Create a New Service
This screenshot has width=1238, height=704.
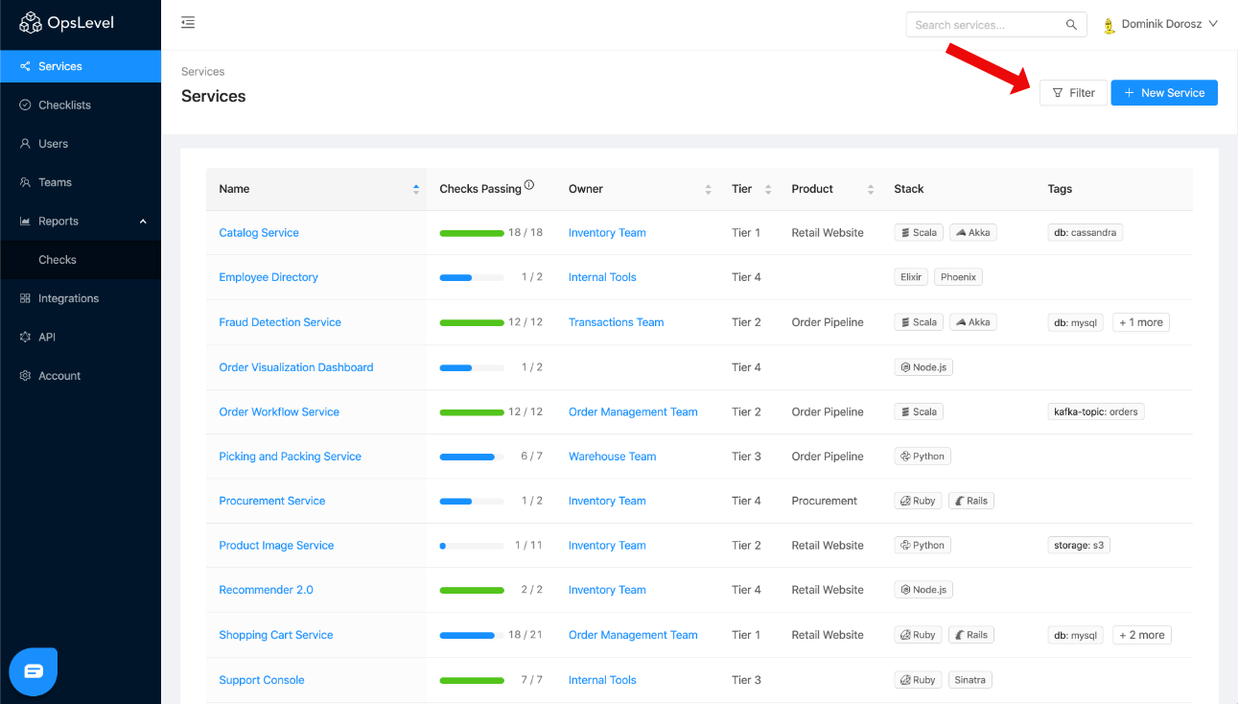1164,93
